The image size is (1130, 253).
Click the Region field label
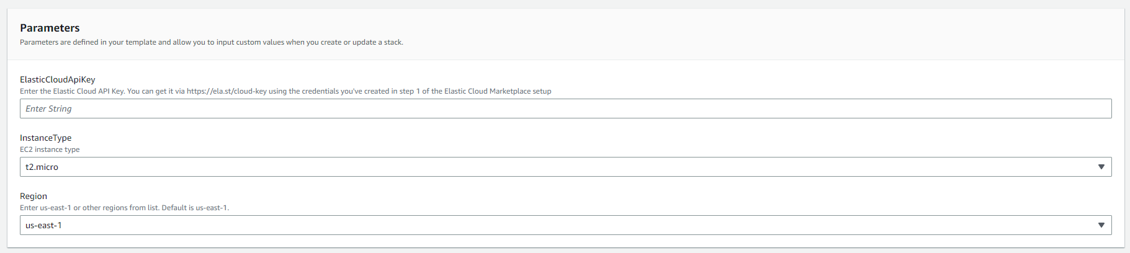(x=34, y=196)
